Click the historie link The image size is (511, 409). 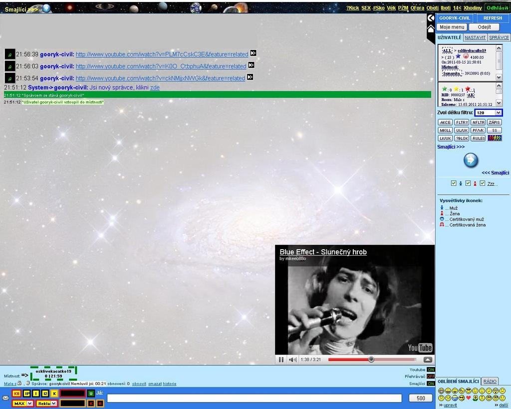pyautogui.click(x=170, y=384)
